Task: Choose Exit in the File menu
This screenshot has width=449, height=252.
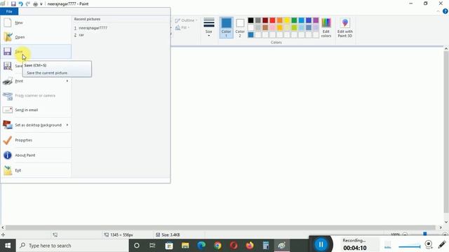Action: 36,170
